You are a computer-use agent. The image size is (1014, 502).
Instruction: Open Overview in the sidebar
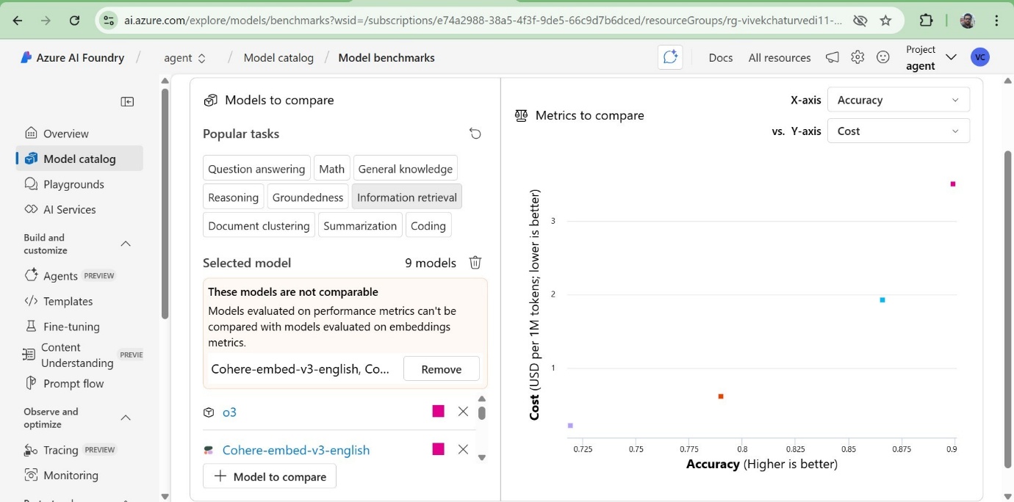(x=79, y=134)
